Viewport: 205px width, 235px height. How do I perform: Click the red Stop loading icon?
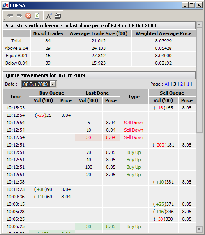(x=28, y=16)
